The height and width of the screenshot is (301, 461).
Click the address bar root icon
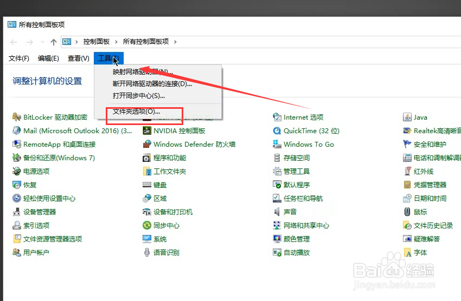[x=67, y=42]
